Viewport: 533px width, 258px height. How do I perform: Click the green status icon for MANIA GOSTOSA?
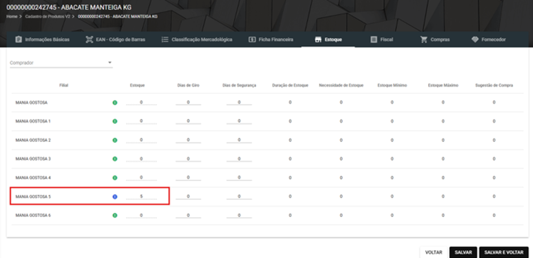pos(115,102)
